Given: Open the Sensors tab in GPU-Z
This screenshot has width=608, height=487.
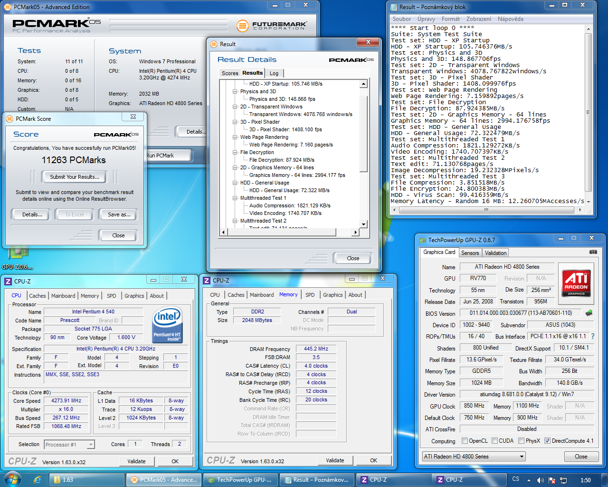Looking at the screenshot, I should (470, 253).
